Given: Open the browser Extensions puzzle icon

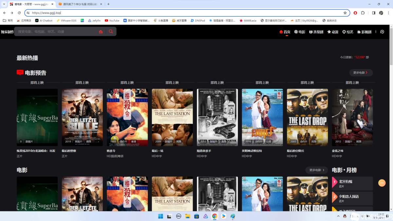Looking at the screenshot, I should 363,13.
